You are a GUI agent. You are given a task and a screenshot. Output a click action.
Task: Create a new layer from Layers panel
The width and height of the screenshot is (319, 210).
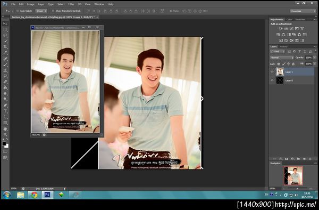click(304, 159)
